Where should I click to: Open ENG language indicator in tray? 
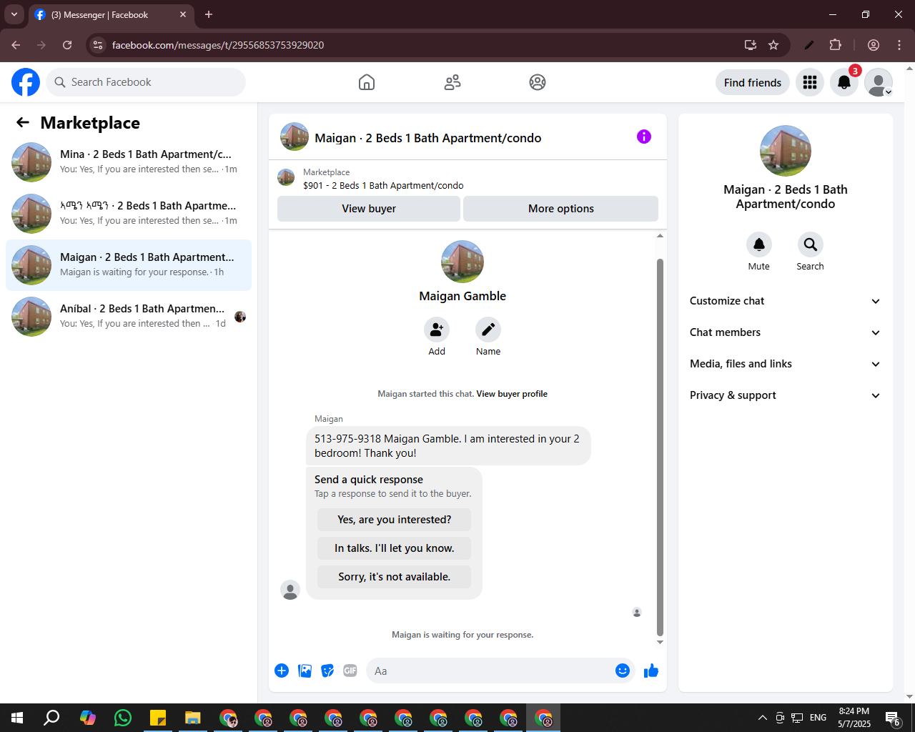(818, 718)
